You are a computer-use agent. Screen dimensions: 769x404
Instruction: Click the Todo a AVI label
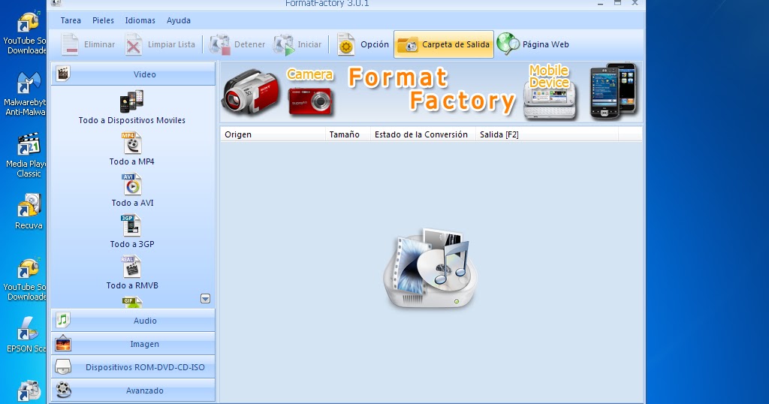coord(132,203)
